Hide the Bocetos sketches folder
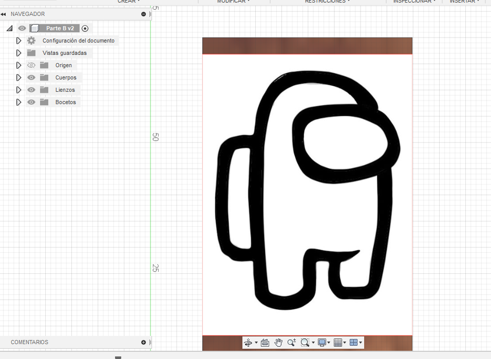491x359 pixels. [x=31, y=102]
